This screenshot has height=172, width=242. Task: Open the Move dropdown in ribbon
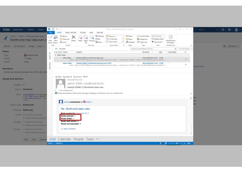130,36
